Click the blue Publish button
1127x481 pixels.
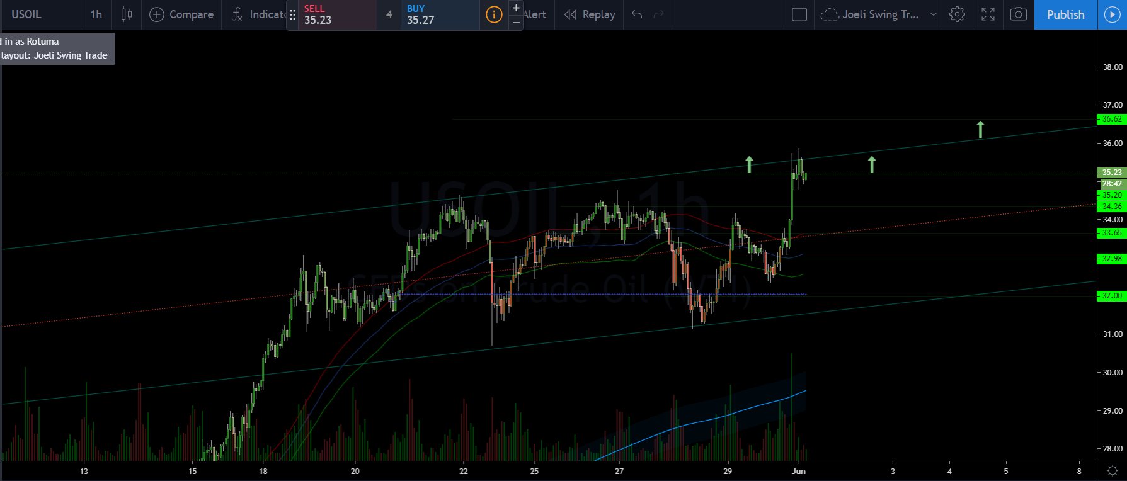point(1065,14)
